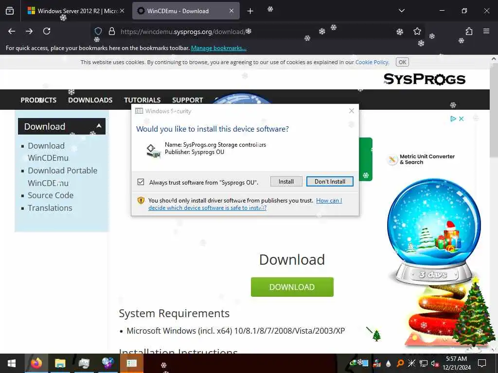Open the list all tabs dropdown

click(401, 11)
